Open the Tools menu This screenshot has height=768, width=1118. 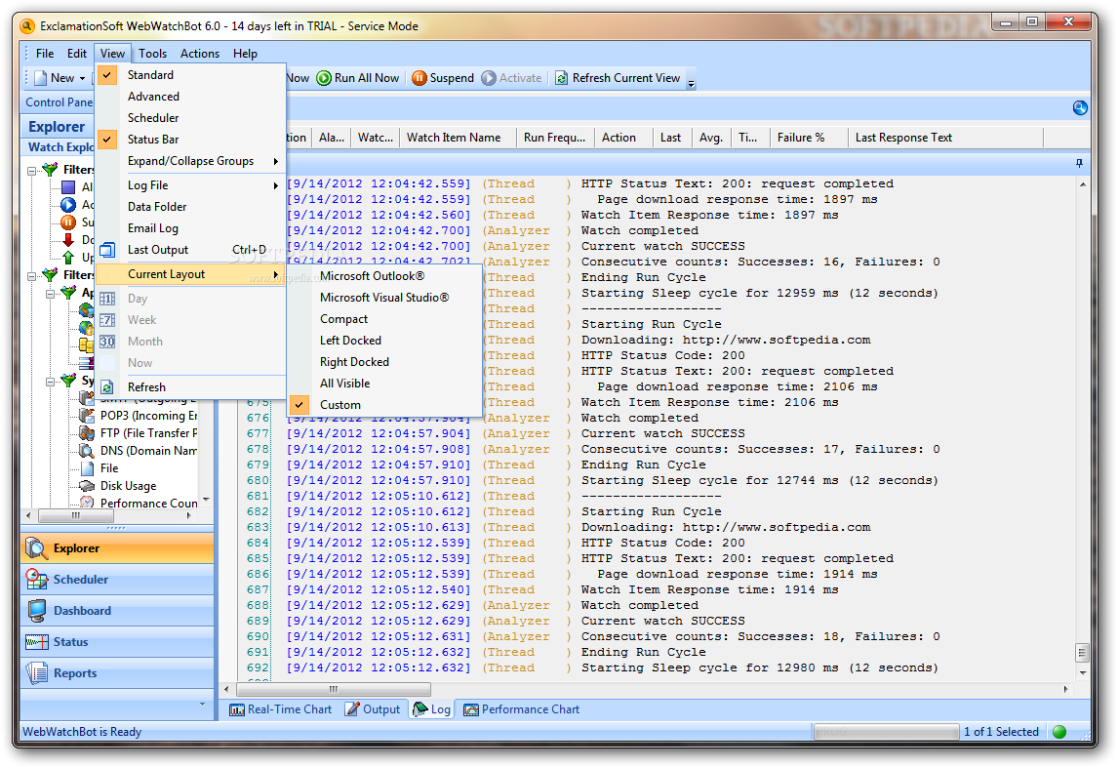click(x=152, y=54)
